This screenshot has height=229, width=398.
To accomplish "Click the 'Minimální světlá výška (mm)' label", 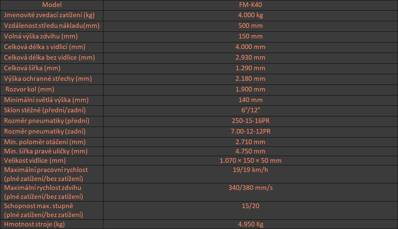I will click(x=46, y=100).
